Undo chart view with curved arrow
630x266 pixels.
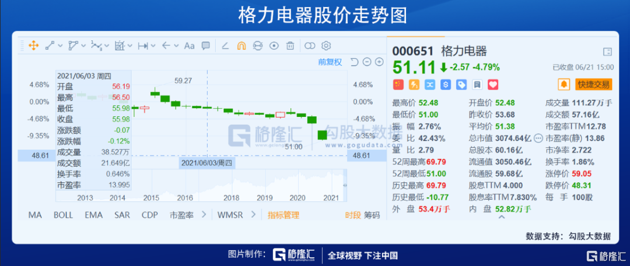click(354, 62)
